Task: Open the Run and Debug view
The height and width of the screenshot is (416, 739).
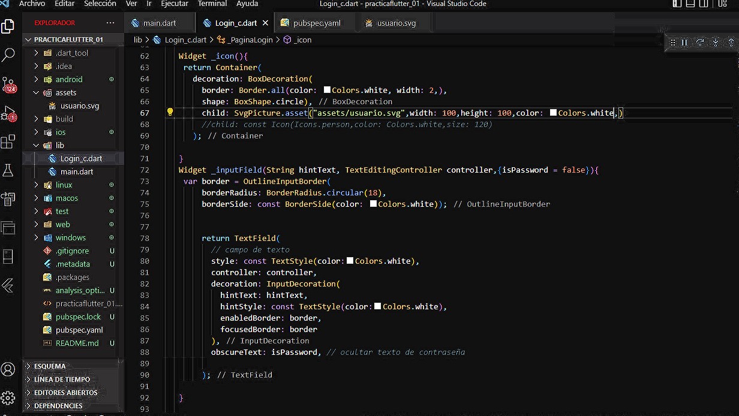Action: point(8,113)
